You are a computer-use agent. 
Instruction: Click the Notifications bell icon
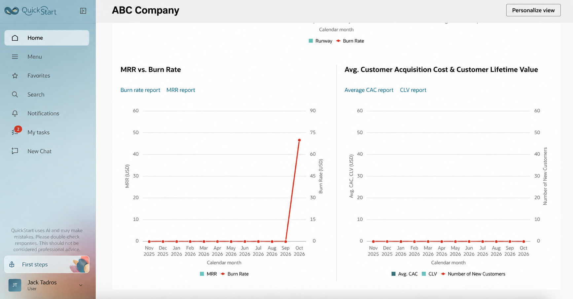tap(15, 113)
